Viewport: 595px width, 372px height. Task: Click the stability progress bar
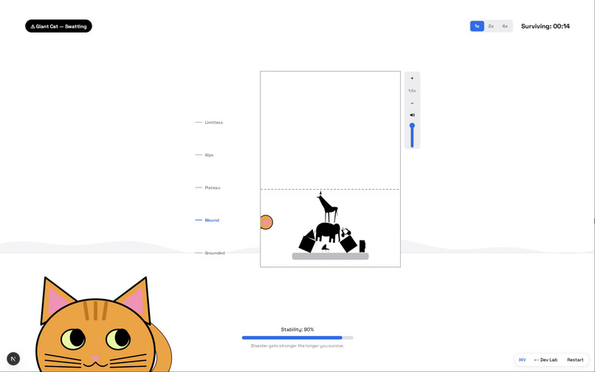point(297,337)
